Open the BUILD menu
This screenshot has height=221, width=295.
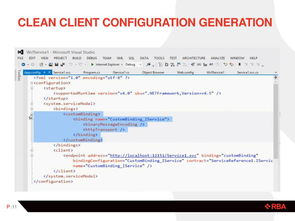[x=77, y=58]
